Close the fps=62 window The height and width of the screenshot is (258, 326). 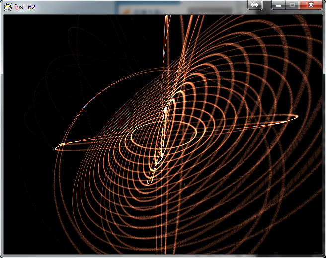[x=311, y=5]
